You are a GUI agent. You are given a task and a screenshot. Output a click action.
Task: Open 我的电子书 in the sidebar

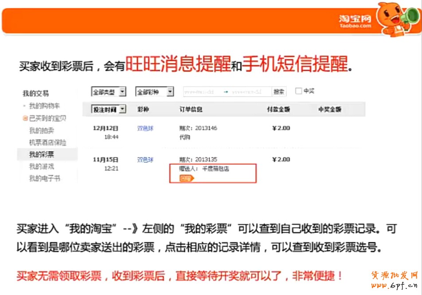(45, 179)
